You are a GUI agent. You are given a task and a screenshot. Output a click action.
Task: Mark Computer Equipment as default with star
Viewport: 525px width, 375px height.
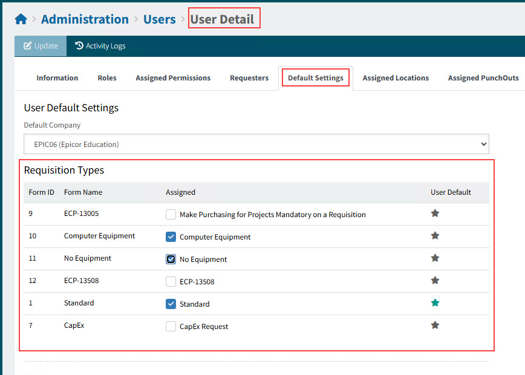pyautogui.click(x=435, y=236)
